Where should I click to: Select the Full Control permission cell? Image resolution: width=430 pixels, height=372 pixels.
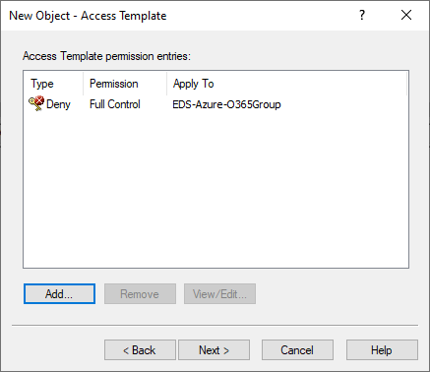115,104
